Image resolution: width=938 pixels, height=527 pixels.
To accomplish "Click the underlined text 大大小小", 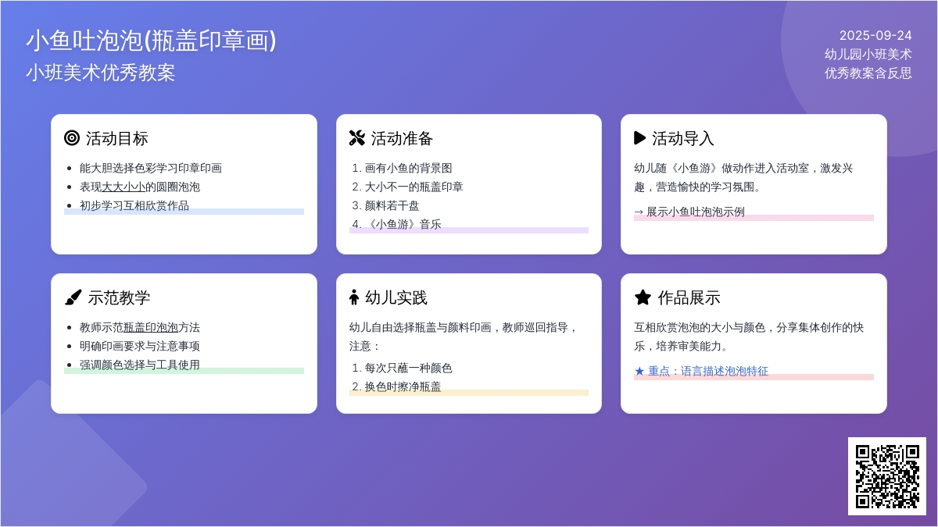I will click(124, 187).
